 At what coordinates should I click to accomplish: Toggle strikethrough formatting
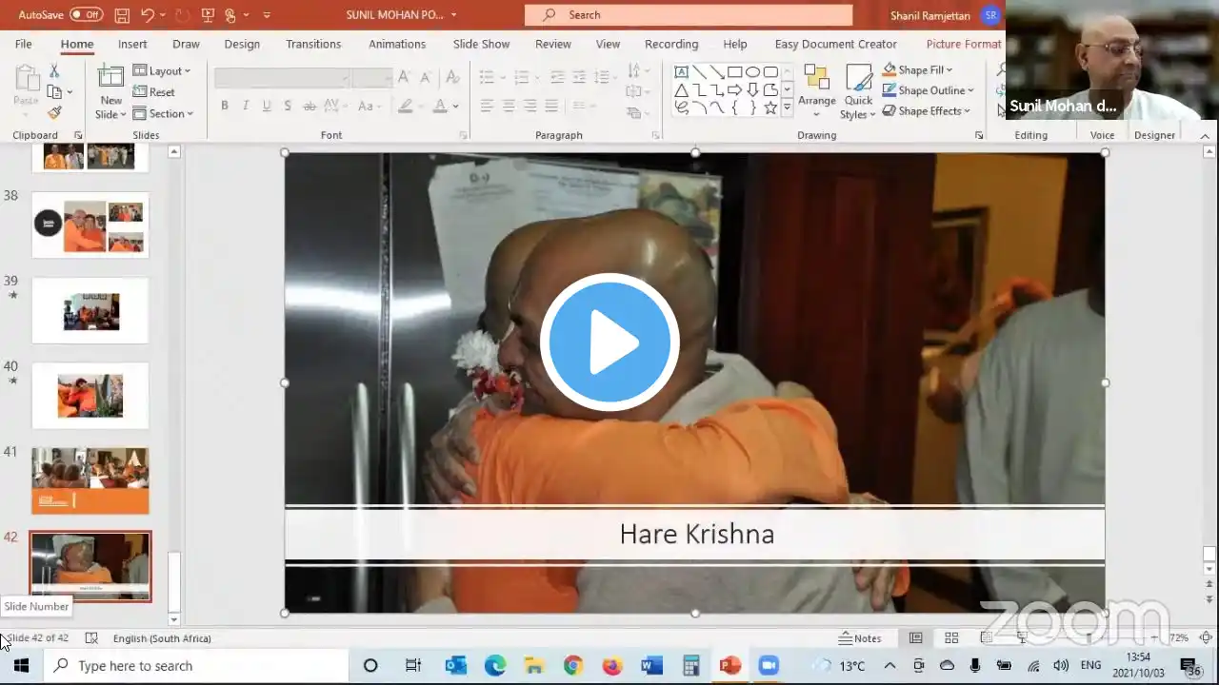[310, 106]
